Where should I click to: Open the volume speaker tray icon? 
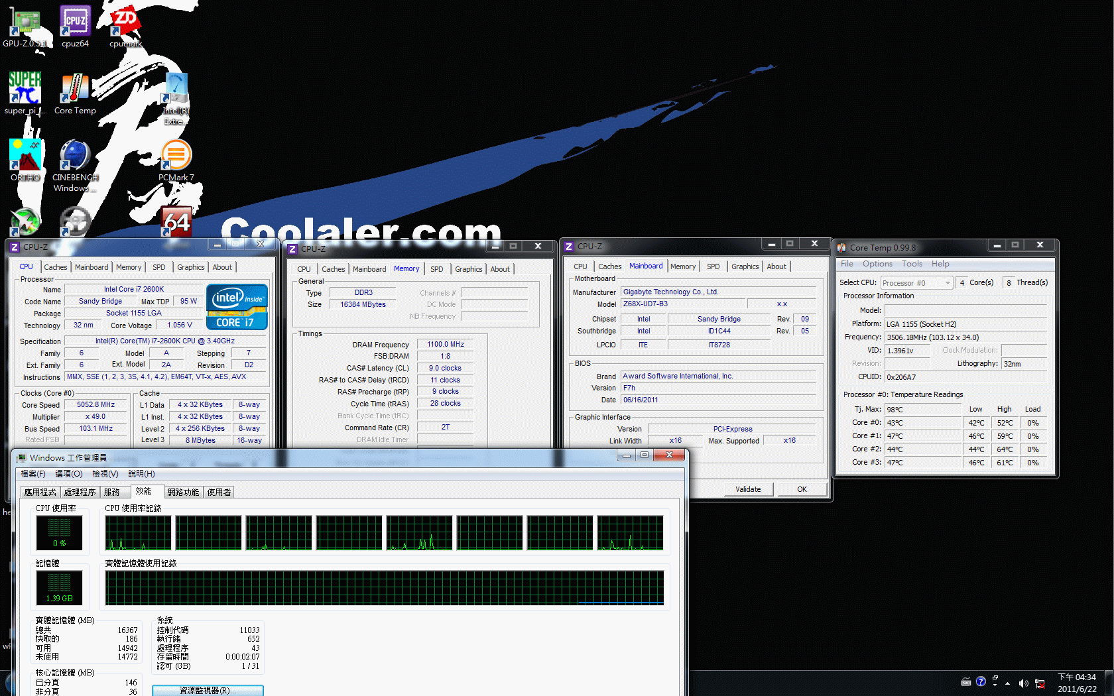coord(1023,683)
